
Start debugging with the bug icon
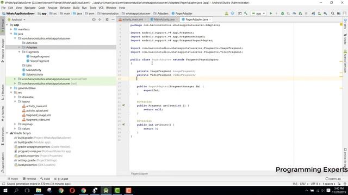pos(283,14)
